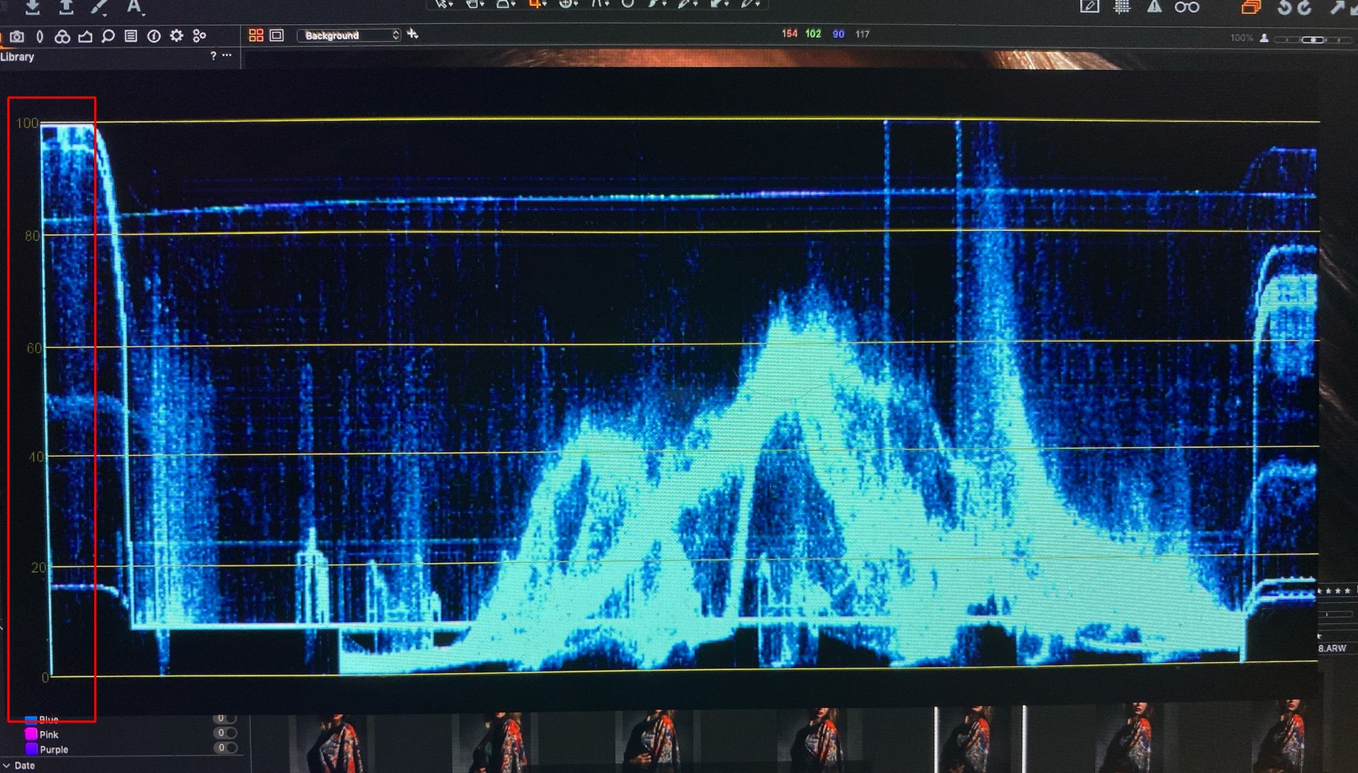Collapse the Date section in the Library panel
1358x773 pixels.
pos(7,764)
